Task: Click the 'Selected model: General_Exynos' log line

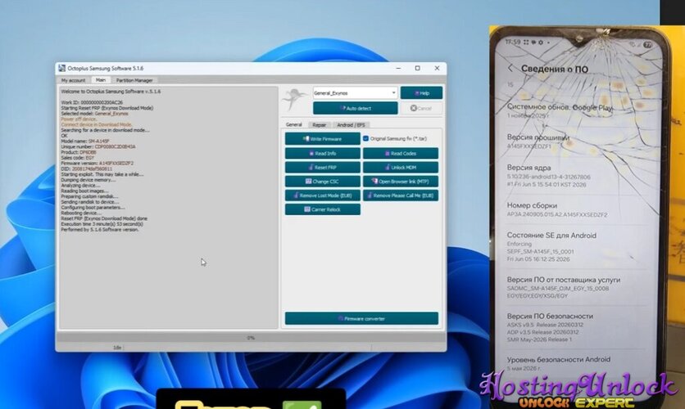Action: coord(95,114)
